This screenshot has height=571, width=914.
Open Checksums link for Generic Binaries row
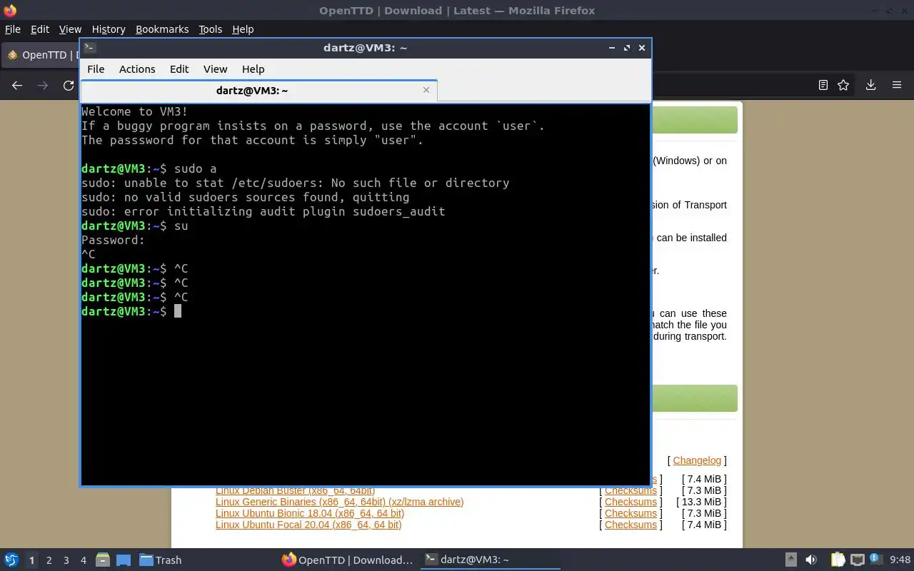631,502
